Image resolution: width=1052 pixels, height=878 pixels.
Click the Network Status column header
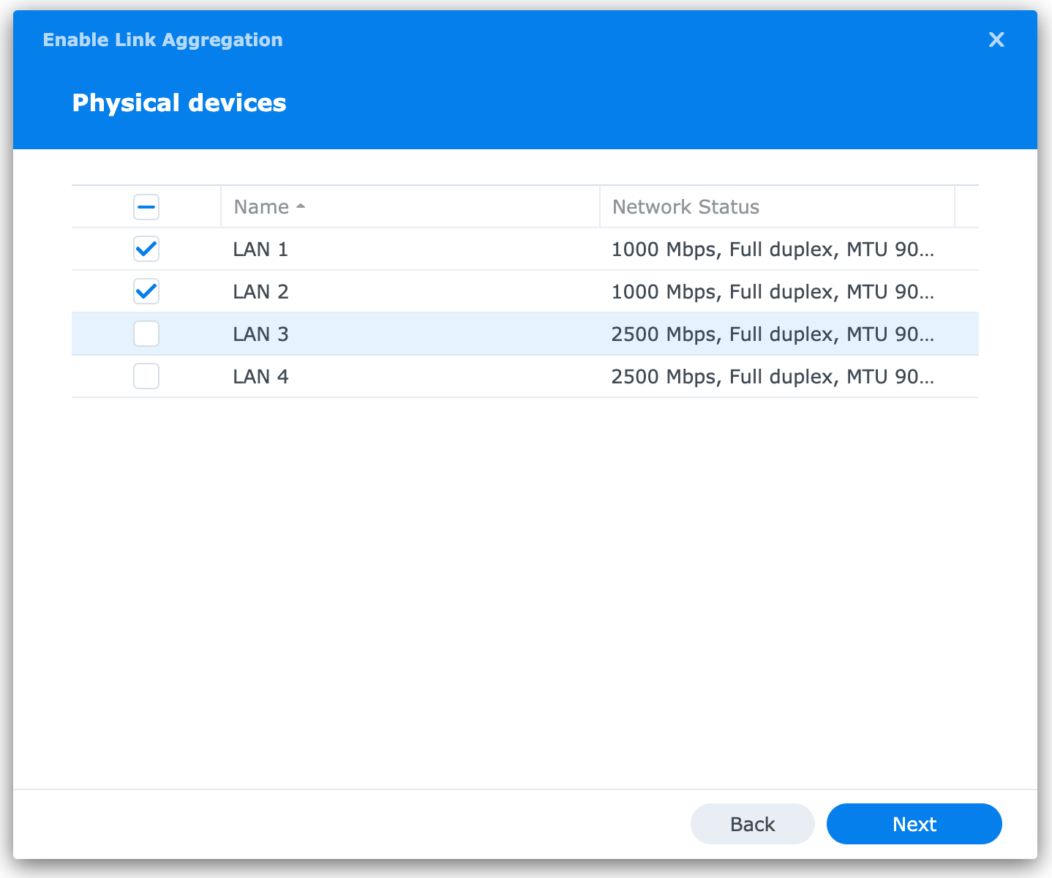(x=777, y=207)
